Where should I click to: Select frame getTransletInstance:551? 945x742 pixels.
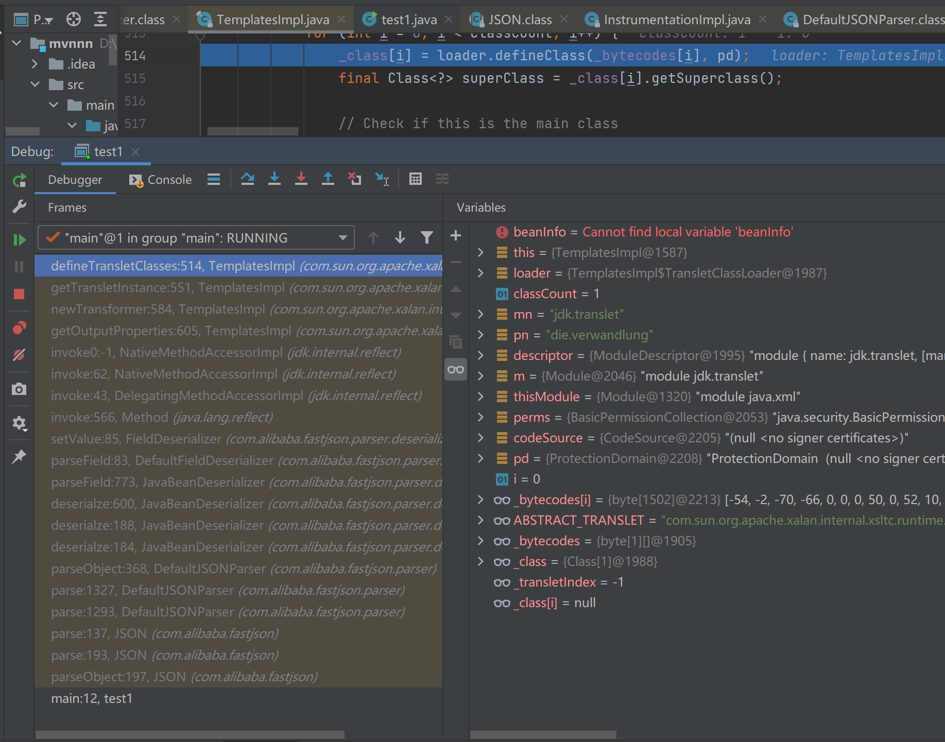(238, 287)
